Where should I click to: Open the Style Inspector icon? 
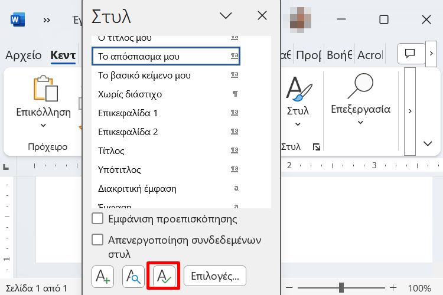pos(133,276)
